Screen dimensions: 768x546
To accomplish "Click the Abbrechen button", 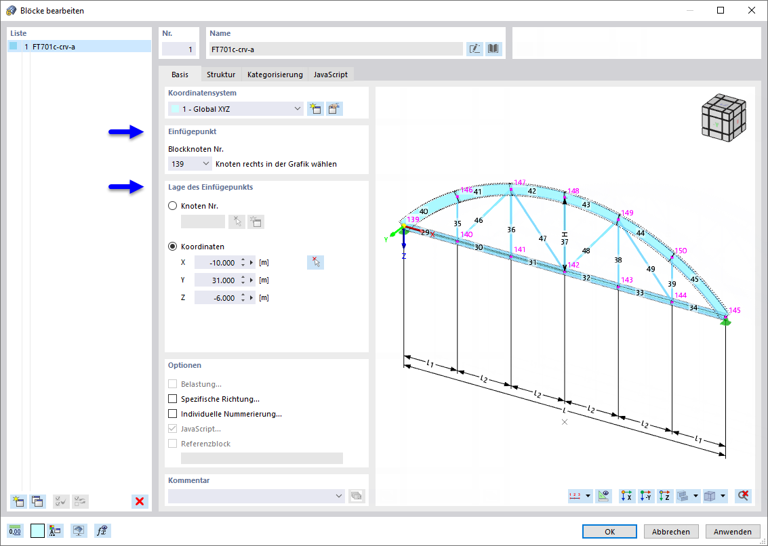I will (671, 531).
